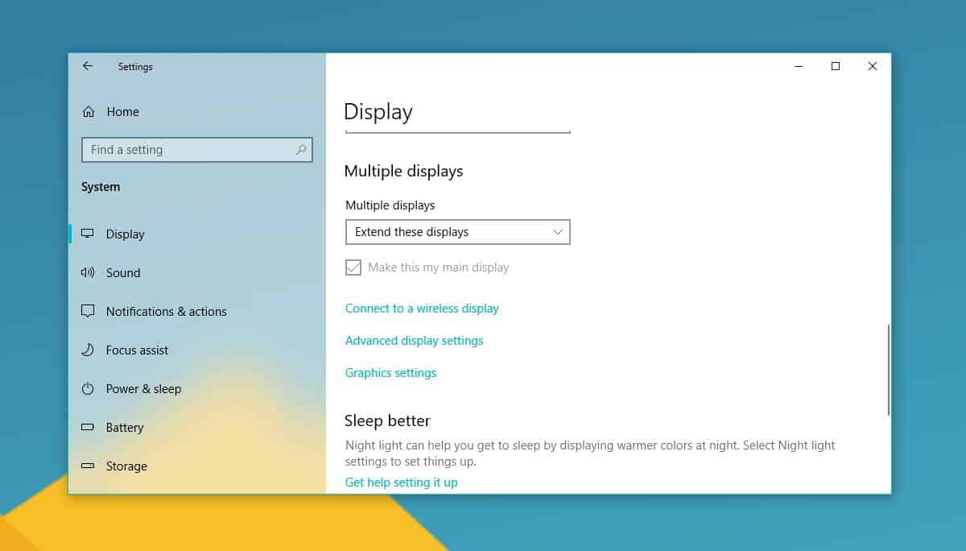Click the back arrow at top left
The height and width of the screenshot is (551, 966).
(88, 66)
